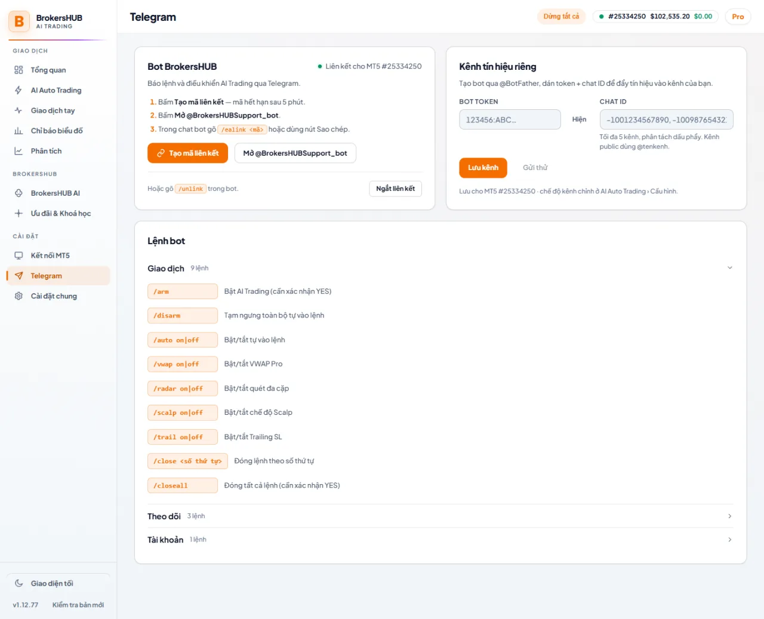Click the Dừng tất cả button
The height and width of the screenshot is (619, 764).
pyautogui.click(x=561, y=17)
